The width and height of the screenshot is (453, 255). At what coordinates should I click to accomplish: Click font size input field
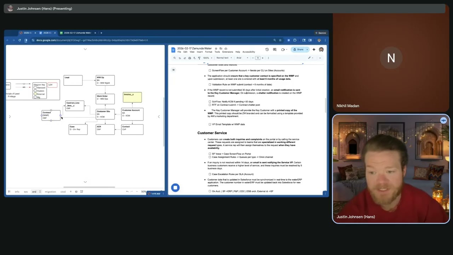(258, 58)
